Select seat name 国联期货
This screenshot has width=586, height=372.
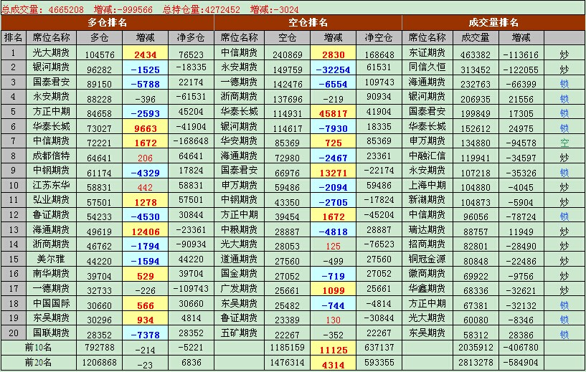coord(51,333)
